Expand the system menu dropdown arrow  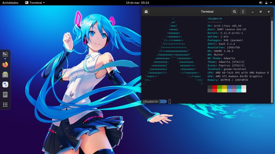(271, 3)
